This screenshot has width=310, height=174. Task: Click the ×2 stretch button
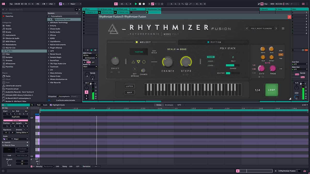pos(21,161)
